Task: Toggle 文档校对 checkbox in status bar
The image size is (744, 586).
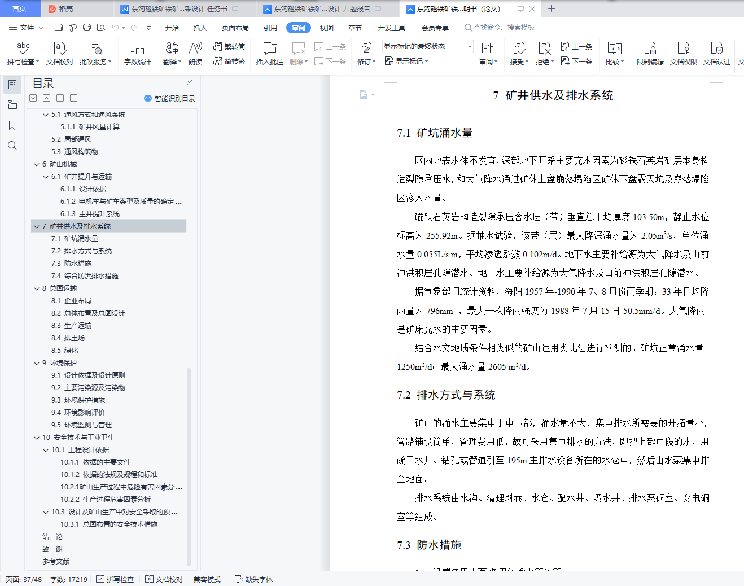Action: pos(164,579)
